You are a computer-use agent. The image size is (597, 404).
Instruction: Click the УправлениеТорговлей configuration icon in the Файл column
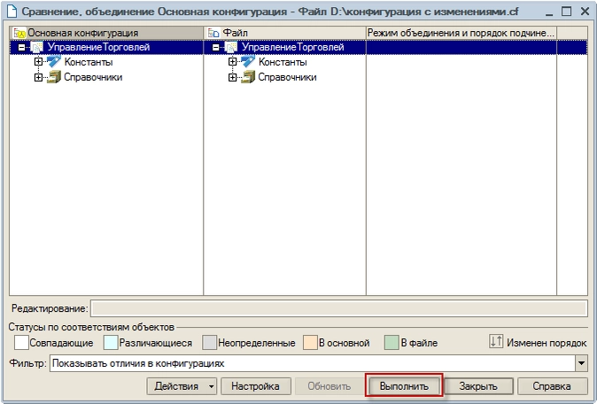point(231,48)
